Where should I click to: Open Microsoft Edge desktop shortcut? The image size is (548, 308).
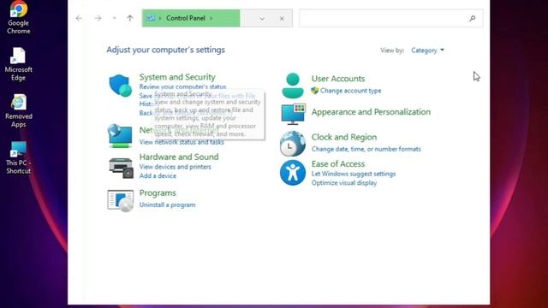click(x=19, y=64)
